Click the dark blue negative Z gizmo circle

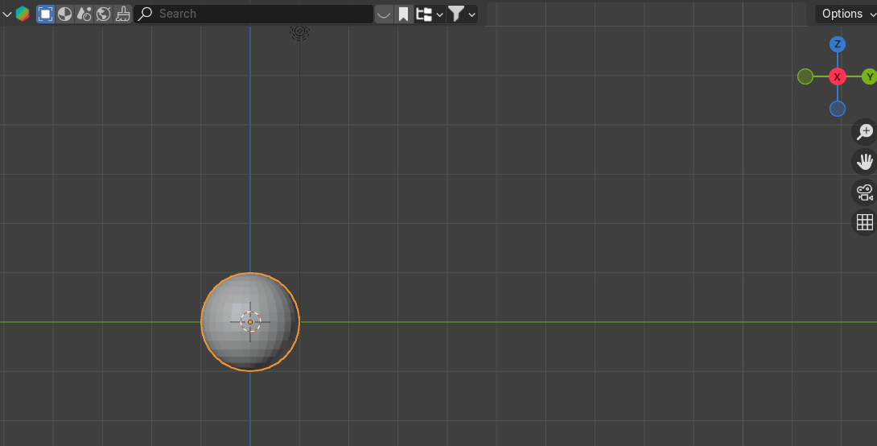click(838, 109)
